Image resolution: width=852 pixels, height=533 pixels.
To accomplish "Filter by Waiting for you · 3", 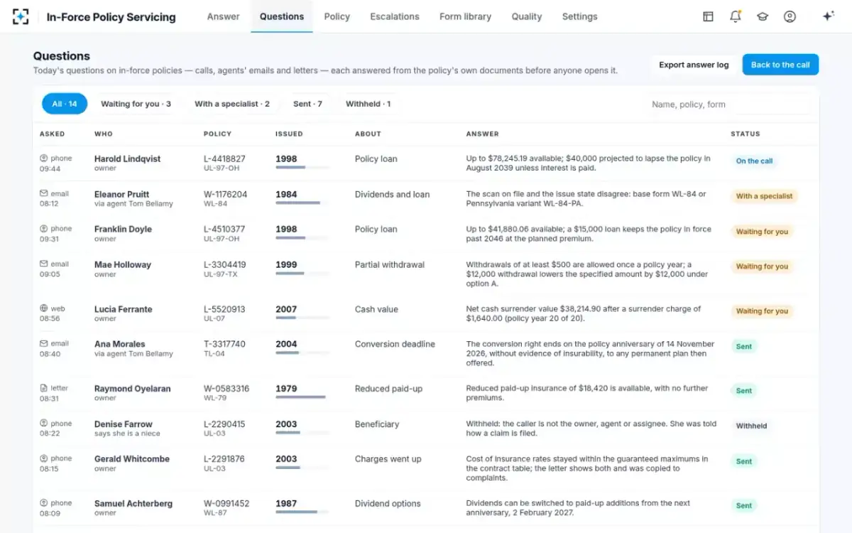I will click(x=136, y=104).
